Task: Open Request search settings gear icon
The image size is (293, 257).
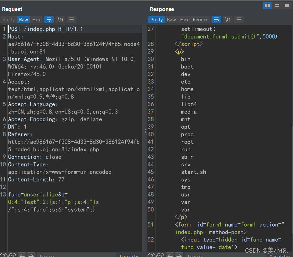Action: click(x=12, y=255)
